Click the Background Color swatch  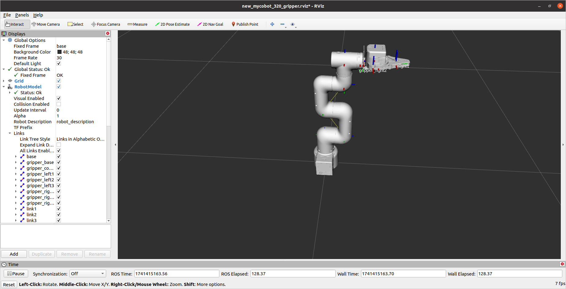point(59,52)
